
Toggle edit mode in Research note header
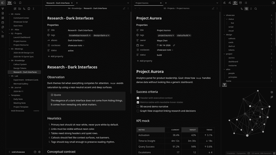tap(124, 8)
